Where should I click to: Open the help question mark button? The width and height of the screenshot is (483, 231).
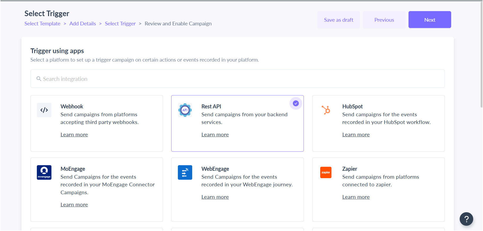pyautogui.click(x=466, y=219)
